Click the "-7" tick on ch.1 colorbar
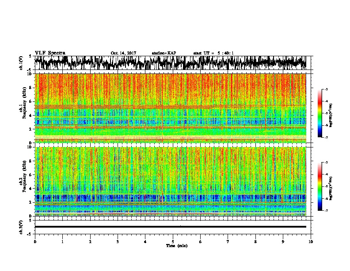 point(326,137)
